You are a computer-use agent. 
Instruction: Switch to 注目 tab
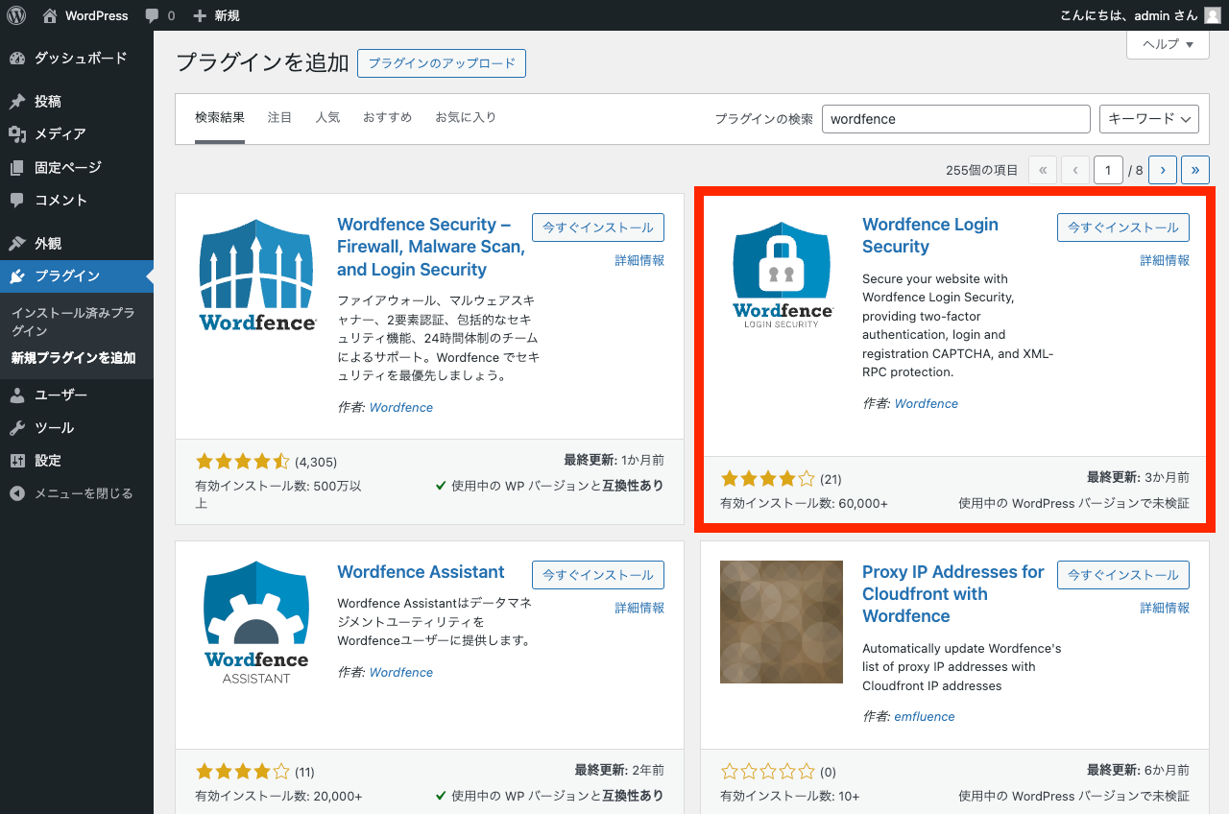(x=279, y=117)
